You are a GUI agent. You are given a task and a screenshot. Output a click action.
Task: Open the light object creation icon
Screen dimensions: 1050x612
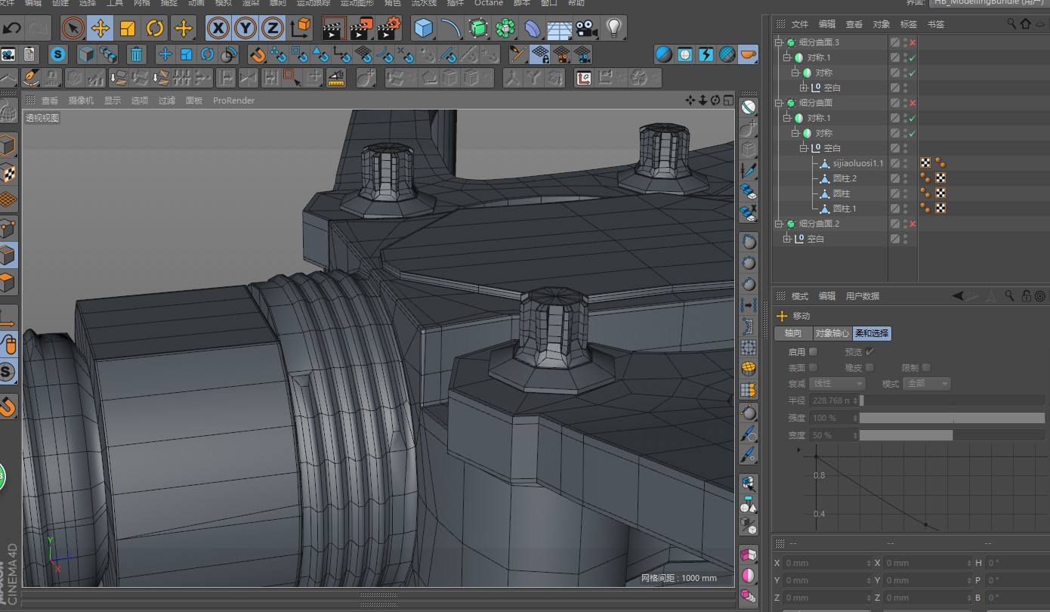tap(613, 28)
